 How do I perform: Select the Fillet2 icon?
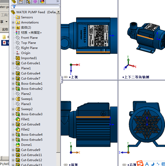pos(18,130)
